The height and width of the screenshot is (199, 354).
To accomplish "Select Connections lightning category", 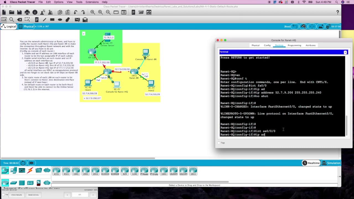I will pyautogui.click(x=30, y=170).
